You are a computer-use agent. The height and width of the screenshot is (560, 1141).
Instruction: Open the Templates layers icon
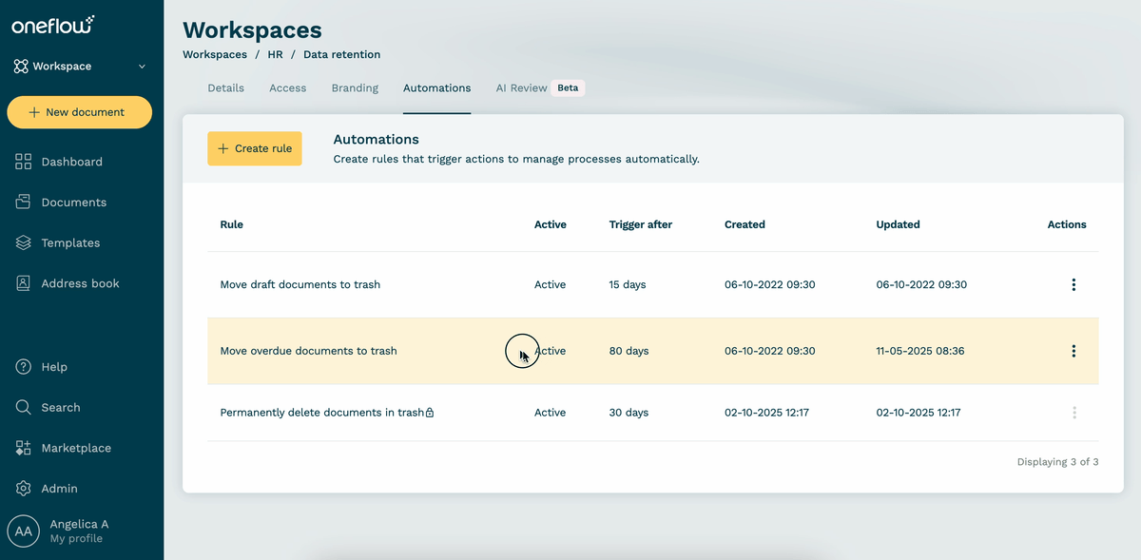24,242
